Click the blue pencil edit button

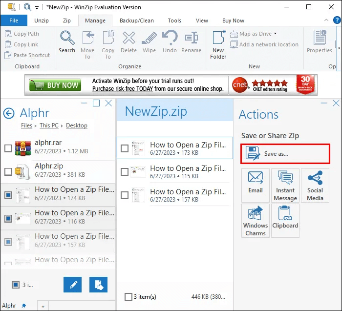coord(73,285)
